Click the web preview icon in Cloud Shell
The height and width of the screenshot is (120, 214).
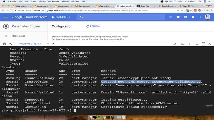click(x=183, y=44)
